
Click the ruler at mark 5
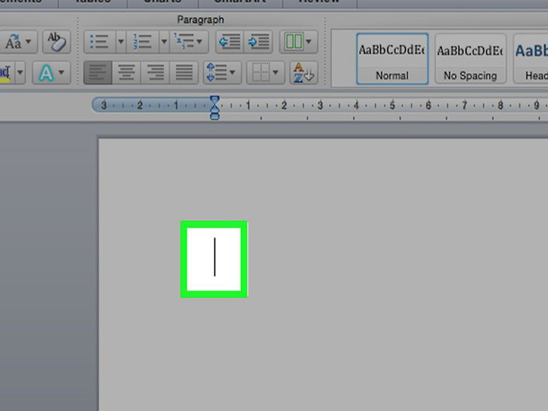pos(392,105)
